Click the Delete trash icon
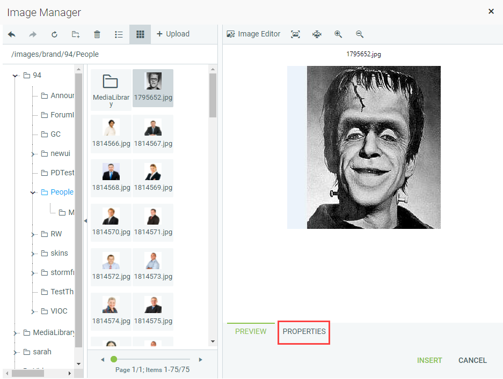Screen dimensions: 503x379 pos(97,34)
